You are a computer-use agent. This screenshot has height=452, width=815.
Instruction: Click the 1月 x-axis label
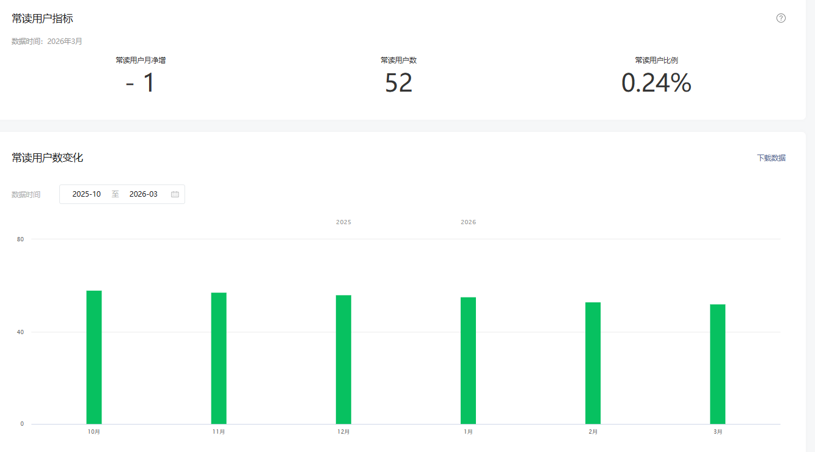pos(468,432)
